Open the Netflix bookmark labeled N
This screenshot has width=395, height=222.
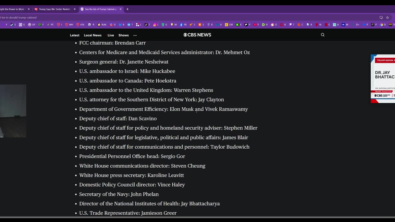(318, 25)
